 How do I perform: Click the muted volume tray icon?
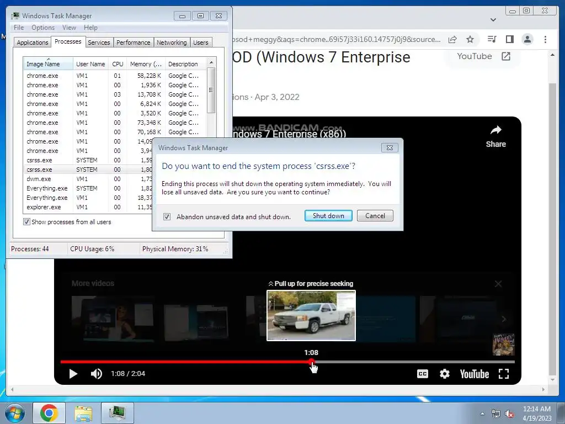click(x=509, y=414)
